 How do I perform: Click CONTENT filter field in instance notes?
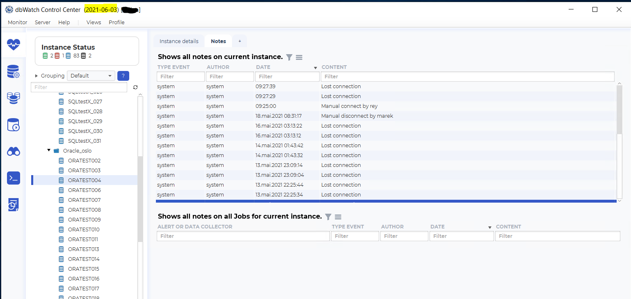(x=468, y=76)
